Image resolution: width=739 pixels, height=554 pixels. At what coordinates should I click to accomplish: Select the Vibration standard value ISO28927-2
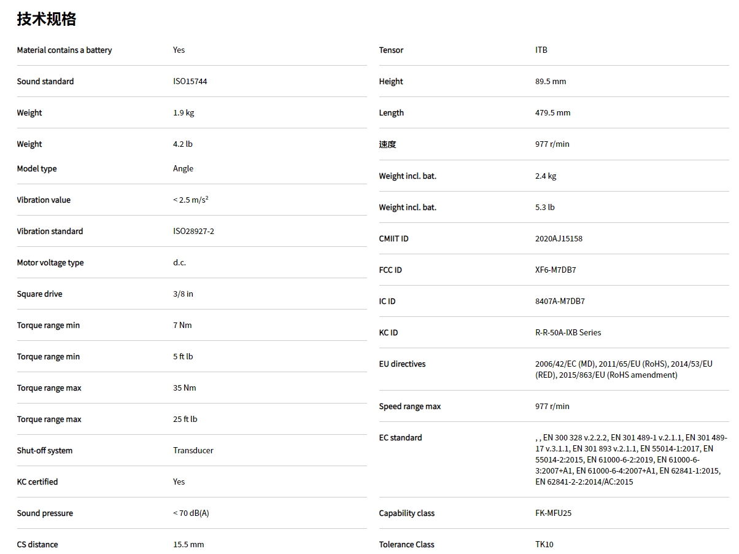193,232
